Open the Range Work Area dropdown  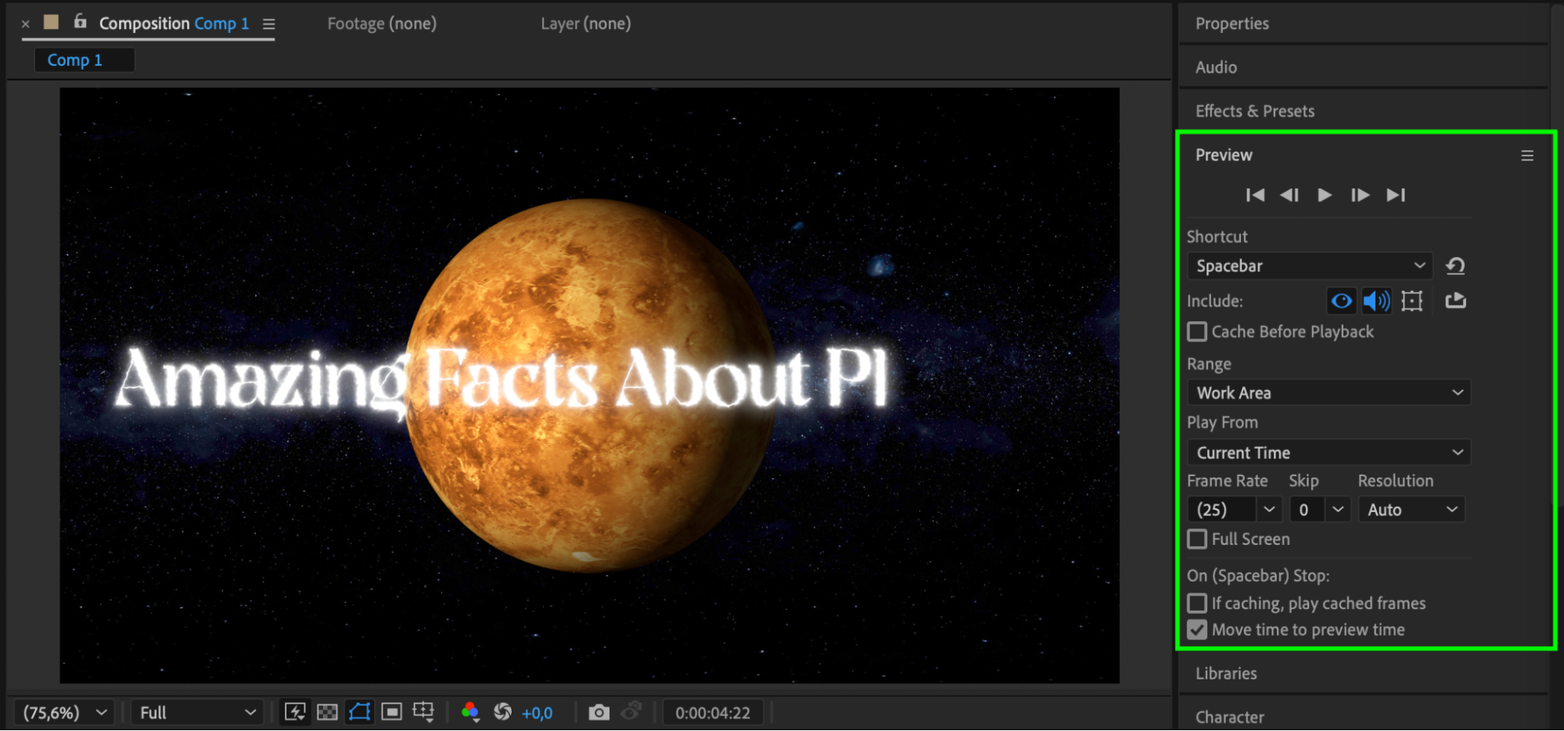tap(1328, 392)
